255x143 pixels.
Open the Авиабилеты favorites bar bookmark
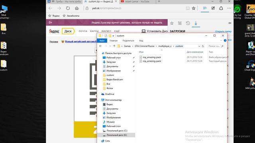pyautogui.click(x=71, y=16)
